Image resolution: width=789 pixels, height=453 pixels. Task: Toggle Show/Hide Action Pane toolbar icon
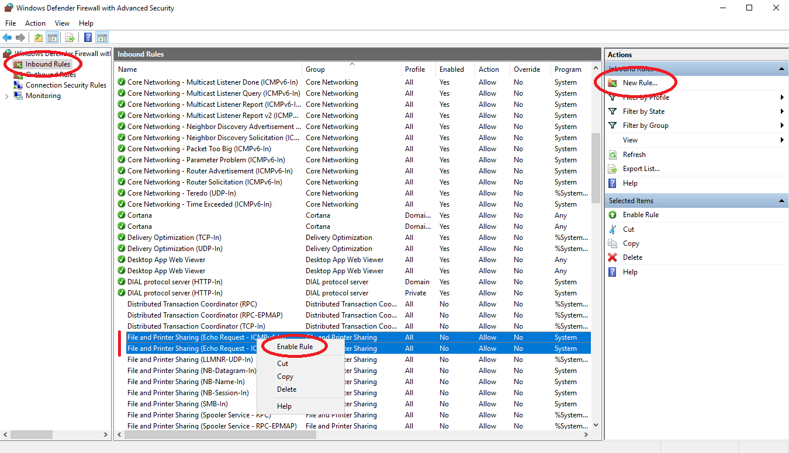tap(102, 37)
